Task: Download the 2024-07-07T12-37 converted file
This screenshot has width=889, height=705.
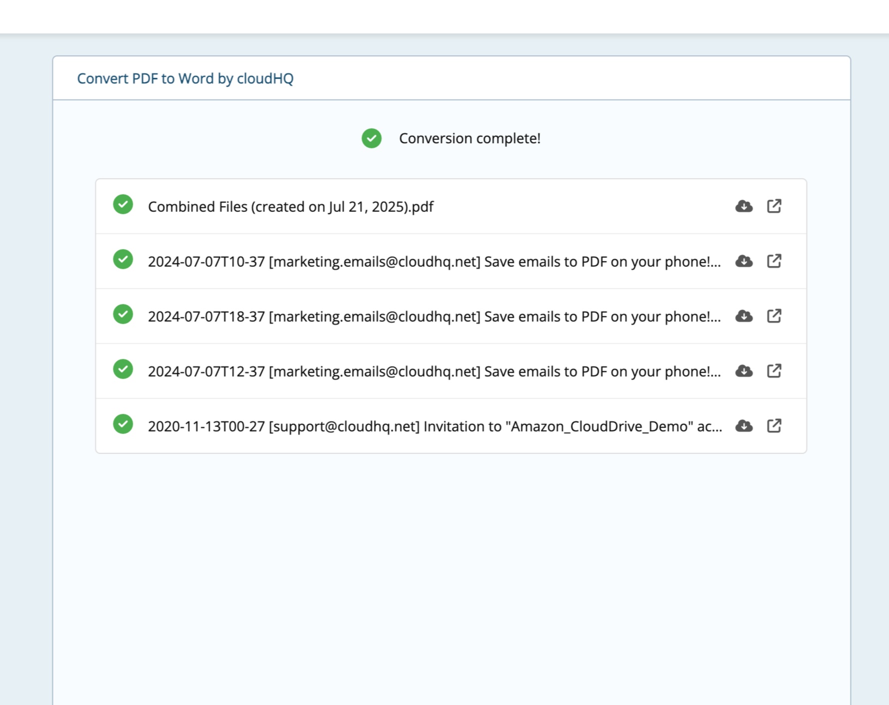Action: pyautogui.click(x=744, y=371)
